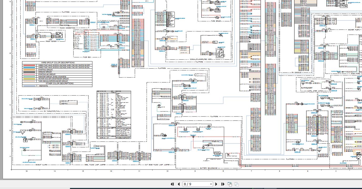
Task: Follow the CONN 8 link
Action: click(93, 22)
